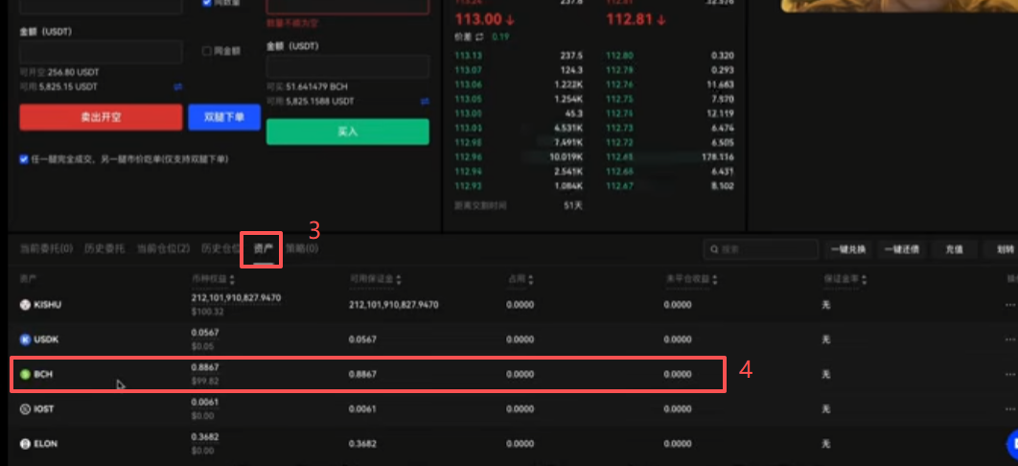
Task: Enable the 同金额 checkbox
Action: pos(207,51)
